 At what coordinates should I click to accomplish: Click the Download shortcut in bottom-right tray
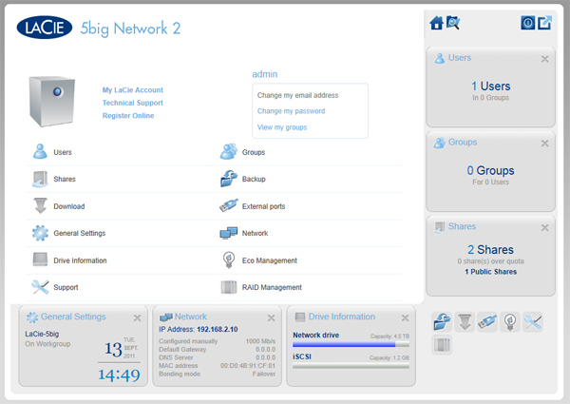point(465,322)
